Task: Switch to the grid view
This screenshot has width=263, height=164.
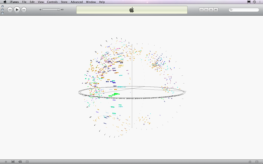Action: click(x=211, y=10)
